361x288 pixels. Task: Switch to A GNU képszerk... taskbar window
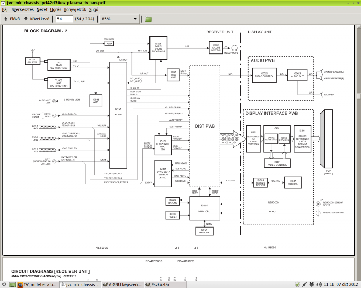pos(123,284)
